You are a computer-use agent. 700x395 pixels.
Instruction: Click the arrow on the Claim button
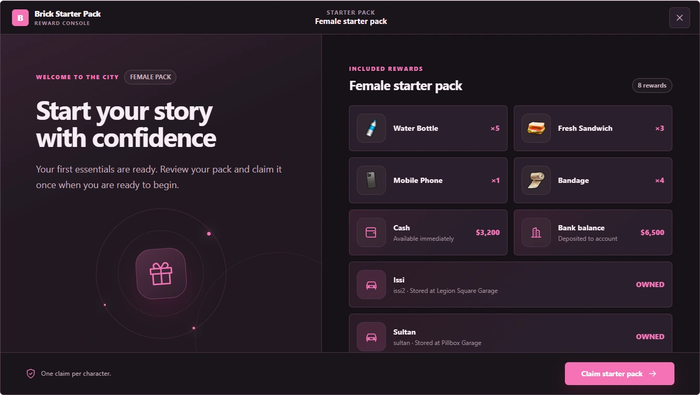[653, 374]
